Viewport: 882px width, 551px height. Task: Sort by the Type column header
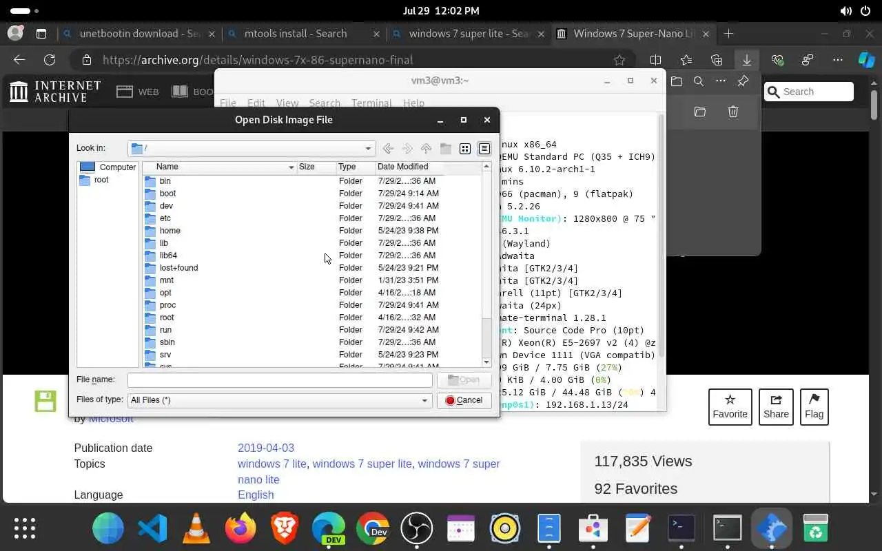pyautogui.click(x=356, y=167)
